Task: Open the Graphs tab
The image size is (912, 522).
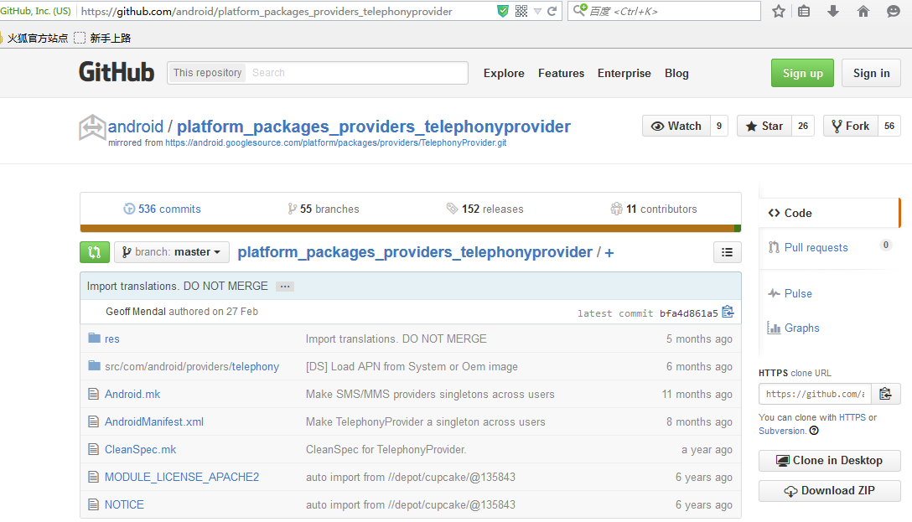Action: point(801,328)
